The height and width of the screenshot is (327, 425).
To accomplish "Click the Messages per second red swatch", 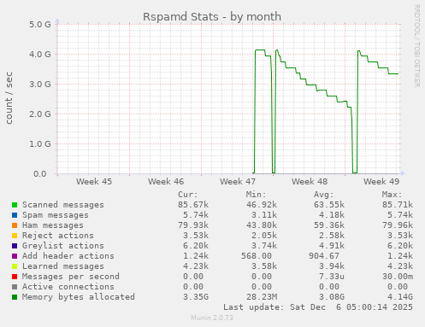I will [15, 277].
